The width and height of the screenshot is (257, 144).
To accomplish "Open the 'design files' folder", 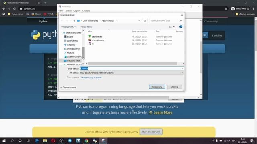I will pos(97,36).
